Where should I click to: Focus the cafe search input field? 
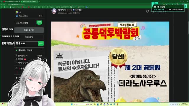pyautogui.click(x=26, y=43)
